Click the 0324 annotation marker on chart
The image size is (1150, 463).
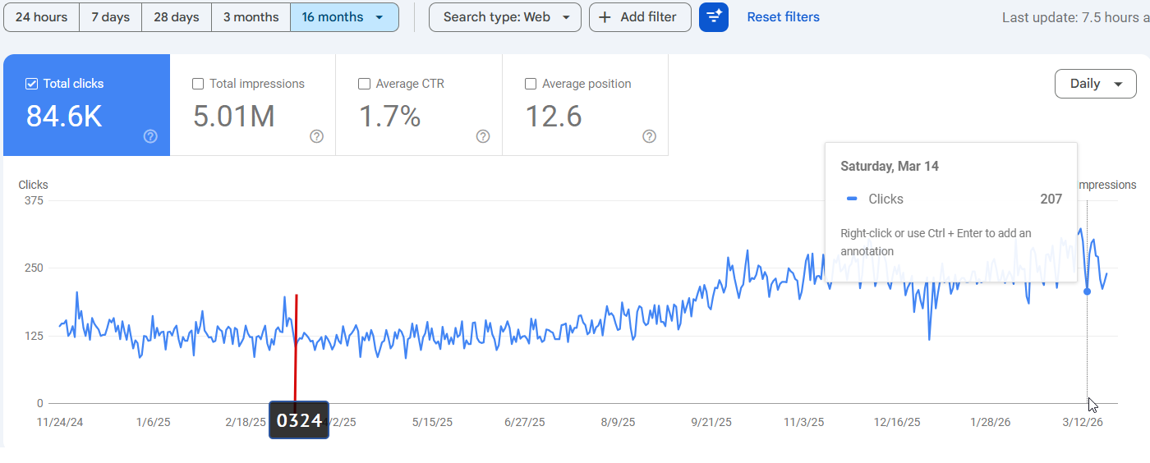click(299, 420)
